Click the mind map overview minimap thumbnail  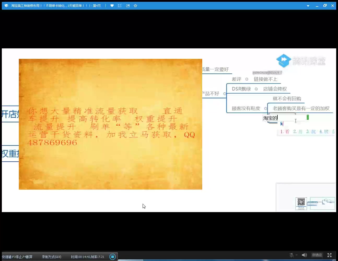click(306, 197)
